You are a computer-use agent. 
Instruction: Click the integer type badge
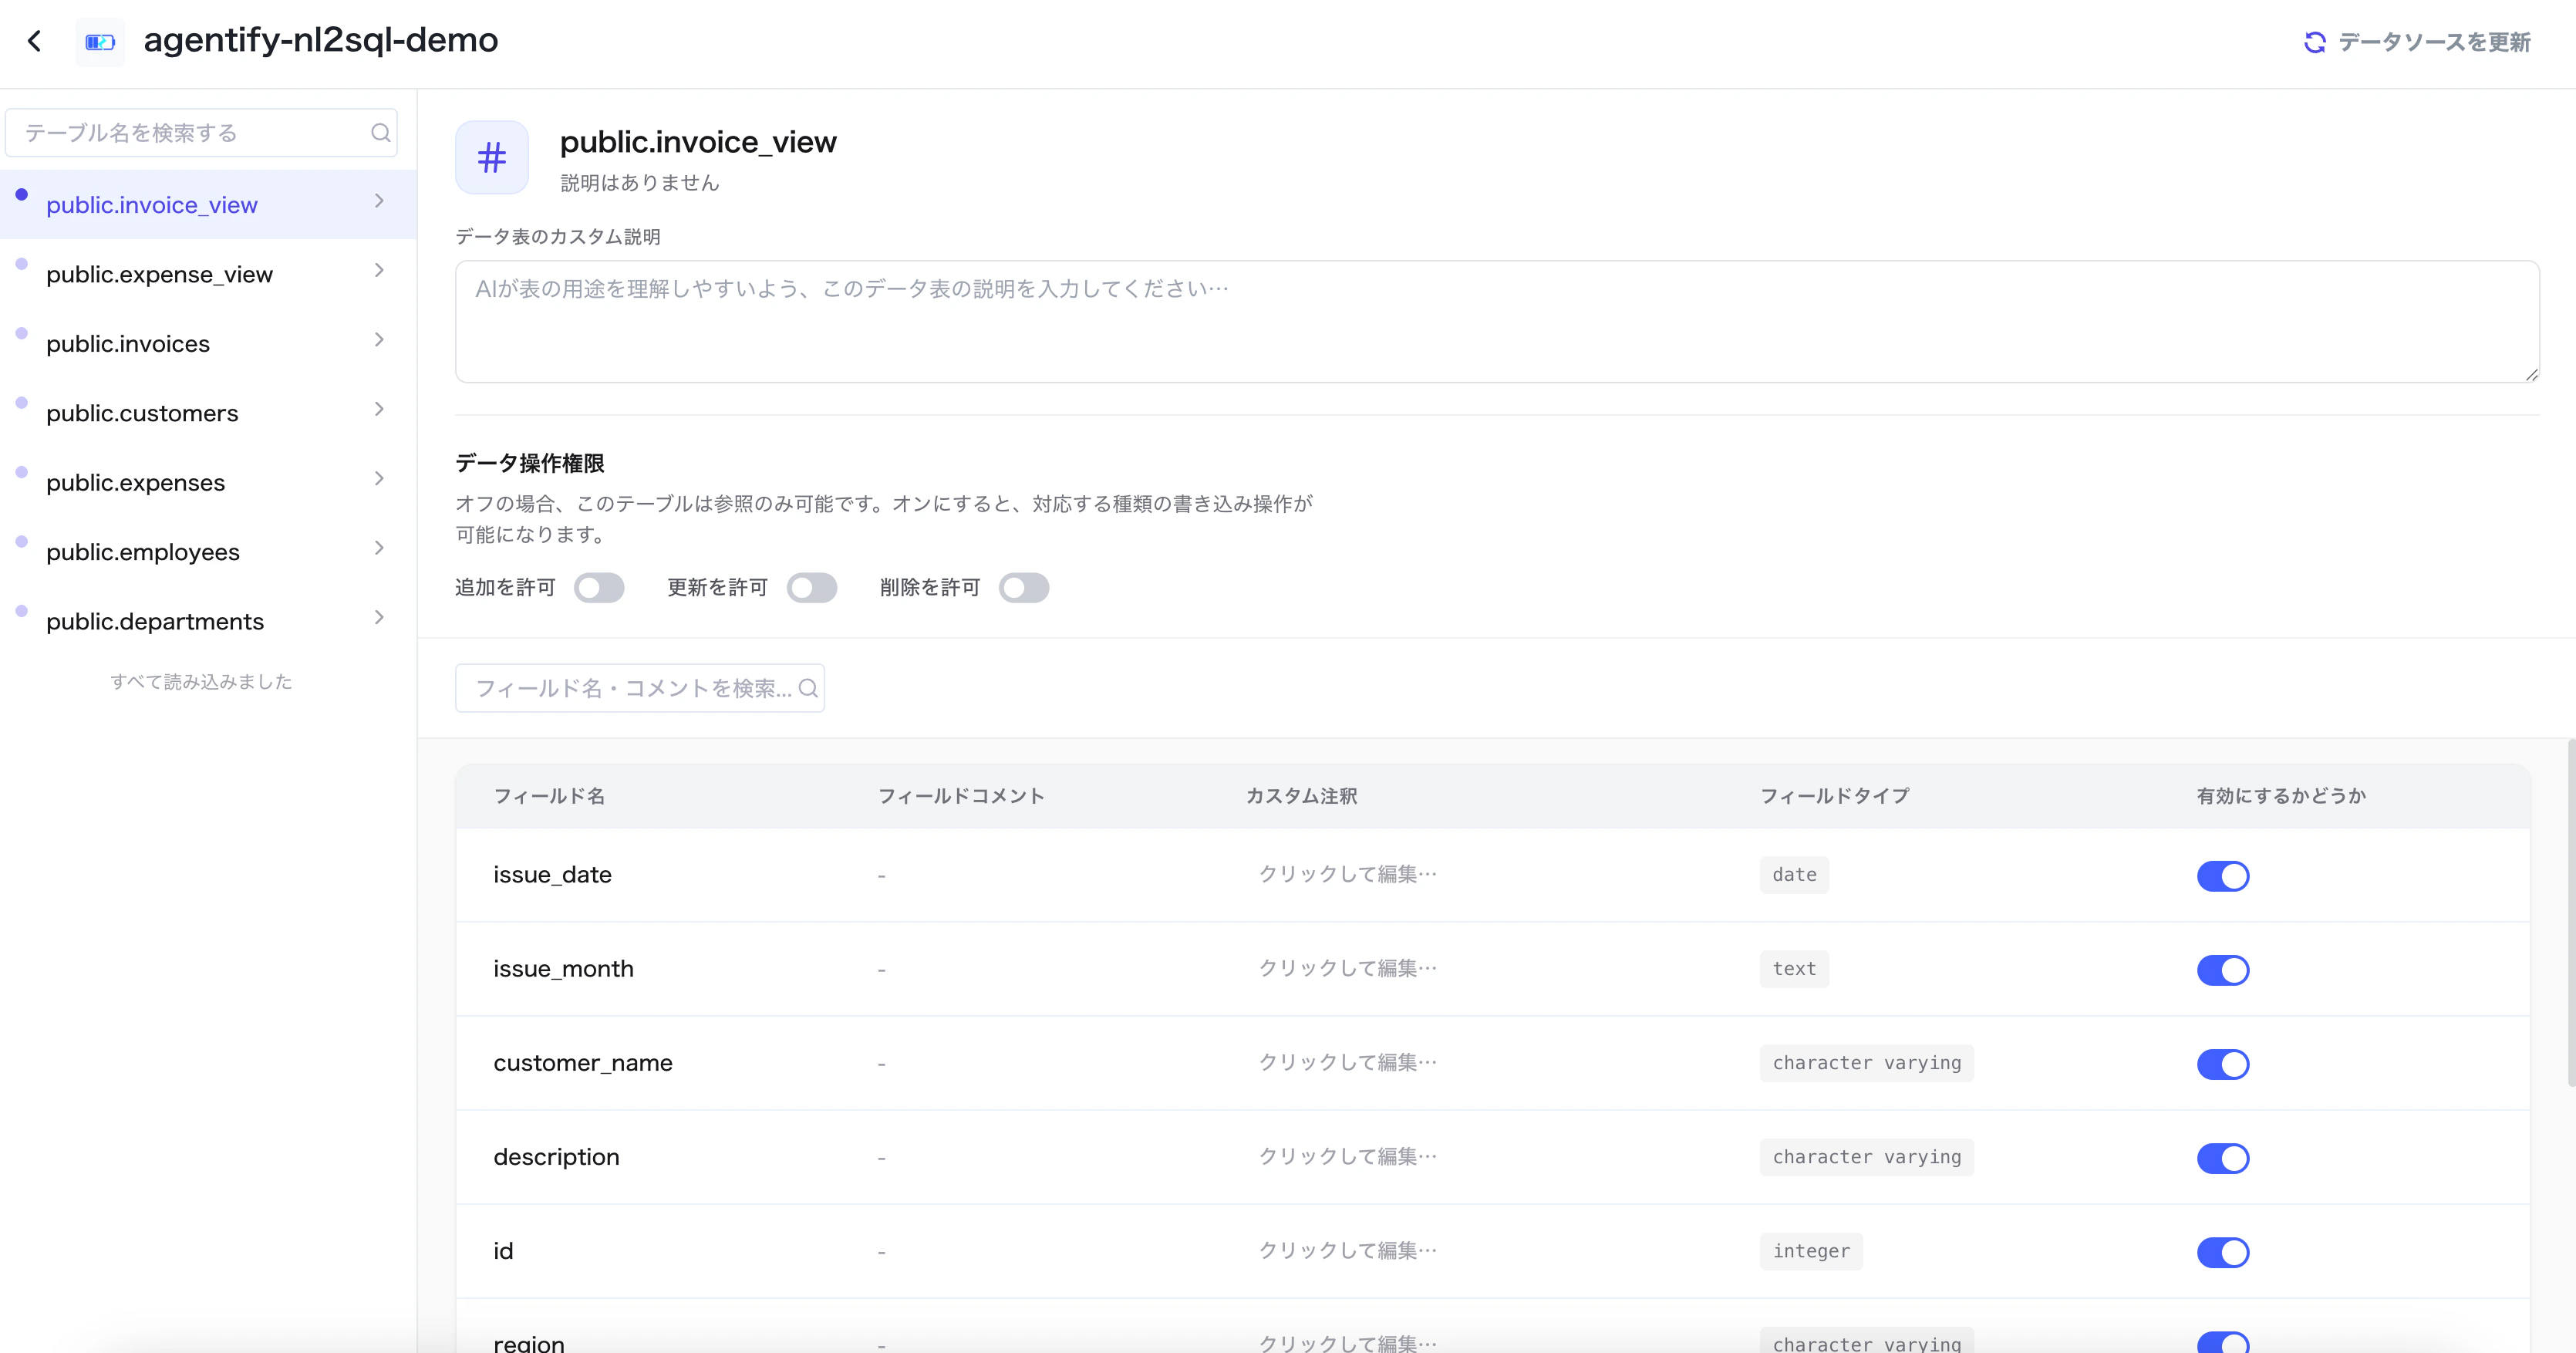click(x=1811, y=1251)
